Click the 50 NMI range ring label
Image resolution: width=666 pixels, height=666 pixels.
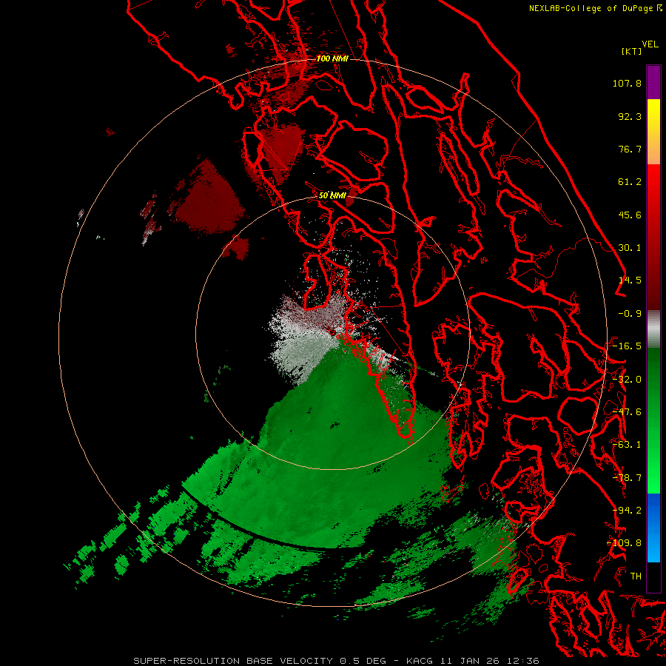click(332, 195)
